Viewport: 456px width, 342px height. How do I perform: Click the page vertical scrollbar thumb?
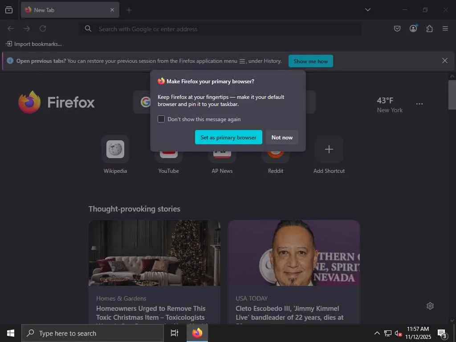click(x=452, y=95)
